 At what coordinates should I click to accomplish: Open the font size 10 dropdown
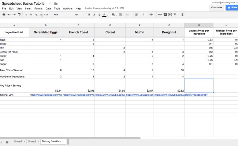[x=79, y=15]
